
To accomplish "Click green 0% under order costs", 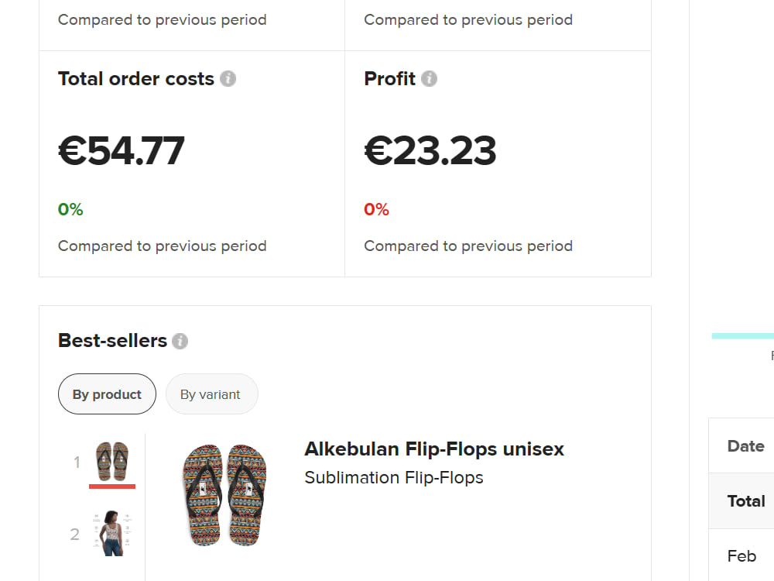I will click(x=70, y=209).
